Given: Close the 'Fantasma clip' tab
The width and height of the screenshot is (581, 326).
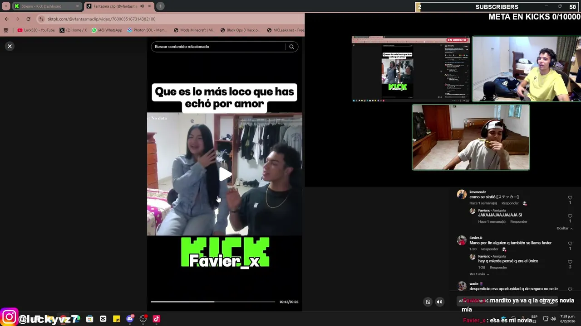Looking at the screenshot, I should (149, 6).
